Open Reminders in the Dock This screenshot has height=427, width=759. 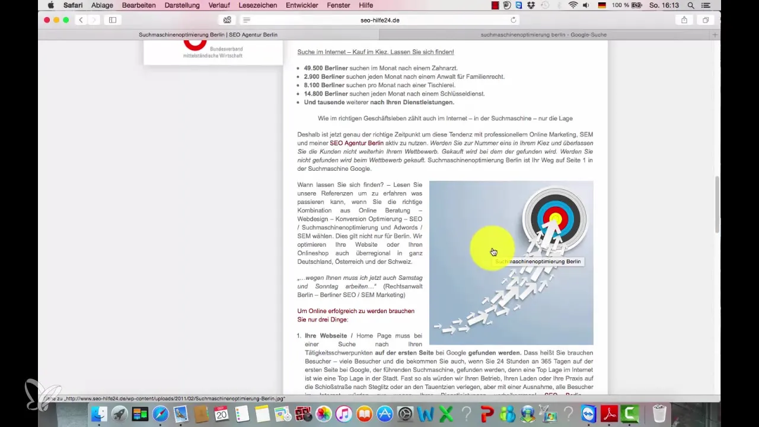[241, 414]
